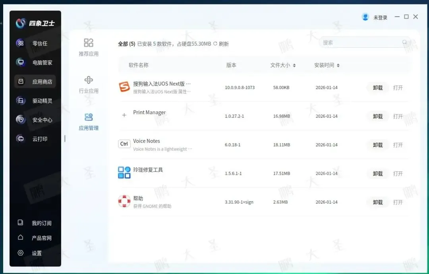This screenshot has height=274, width=429.
Task: Click the sidebar collapse handle
Action: pos(65,138)
